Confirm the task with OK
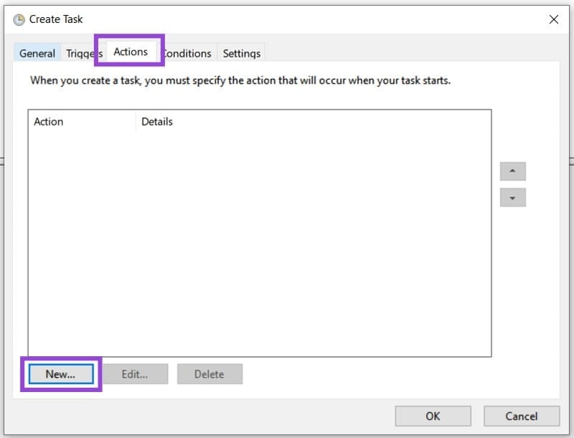This screenshot has height=438, width=574. click(433, 416)
